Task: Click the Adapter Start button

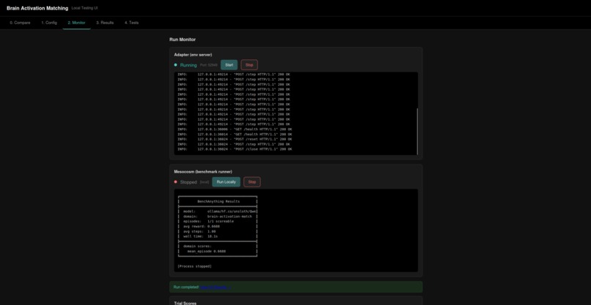Action: (x=230, y=64)
